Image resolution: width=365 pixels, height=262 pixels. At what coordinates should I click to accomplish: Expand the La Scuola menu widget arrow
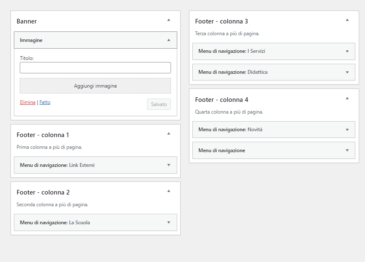point(169,223)
